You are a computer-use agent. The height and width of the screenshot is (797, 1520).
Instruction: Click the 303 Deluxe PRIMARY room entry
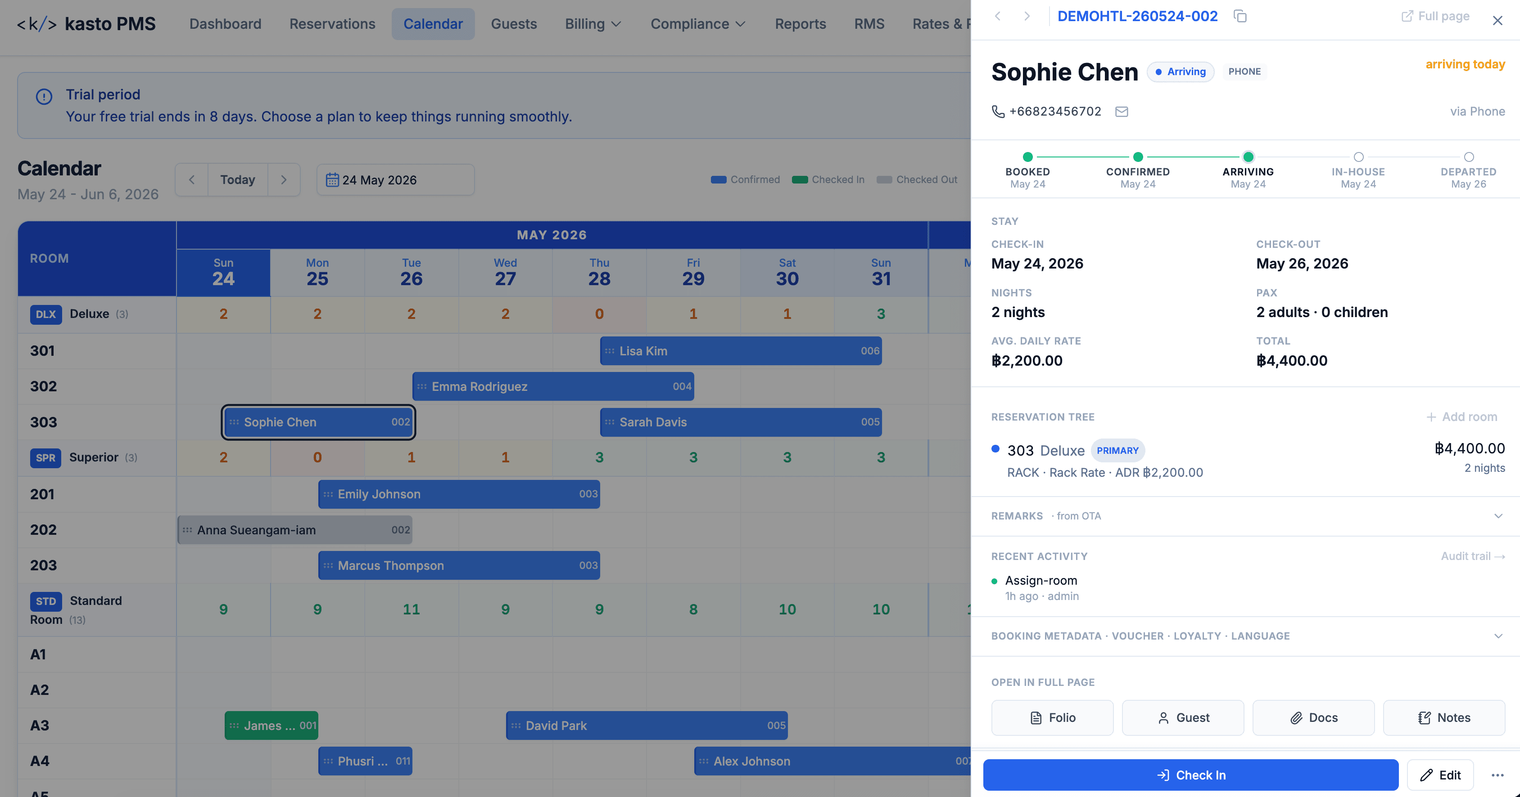coord(1248,460)
